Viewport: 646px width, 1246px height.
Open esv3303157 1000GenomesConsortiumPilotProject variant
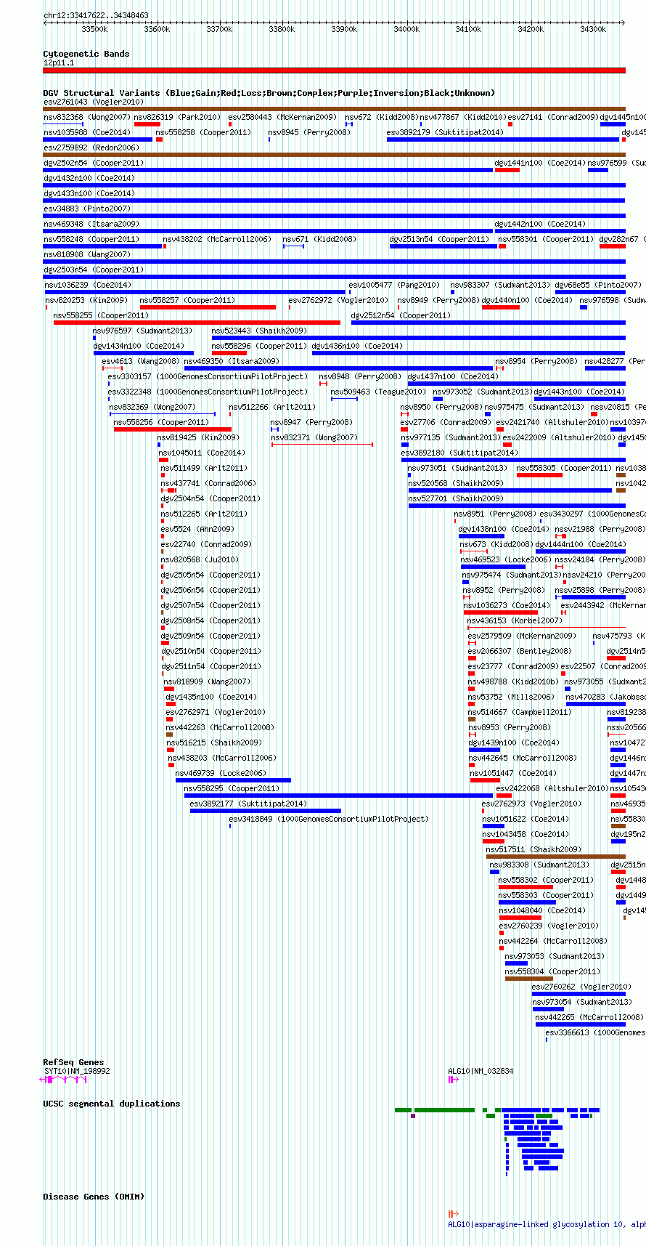coord(208,376)
